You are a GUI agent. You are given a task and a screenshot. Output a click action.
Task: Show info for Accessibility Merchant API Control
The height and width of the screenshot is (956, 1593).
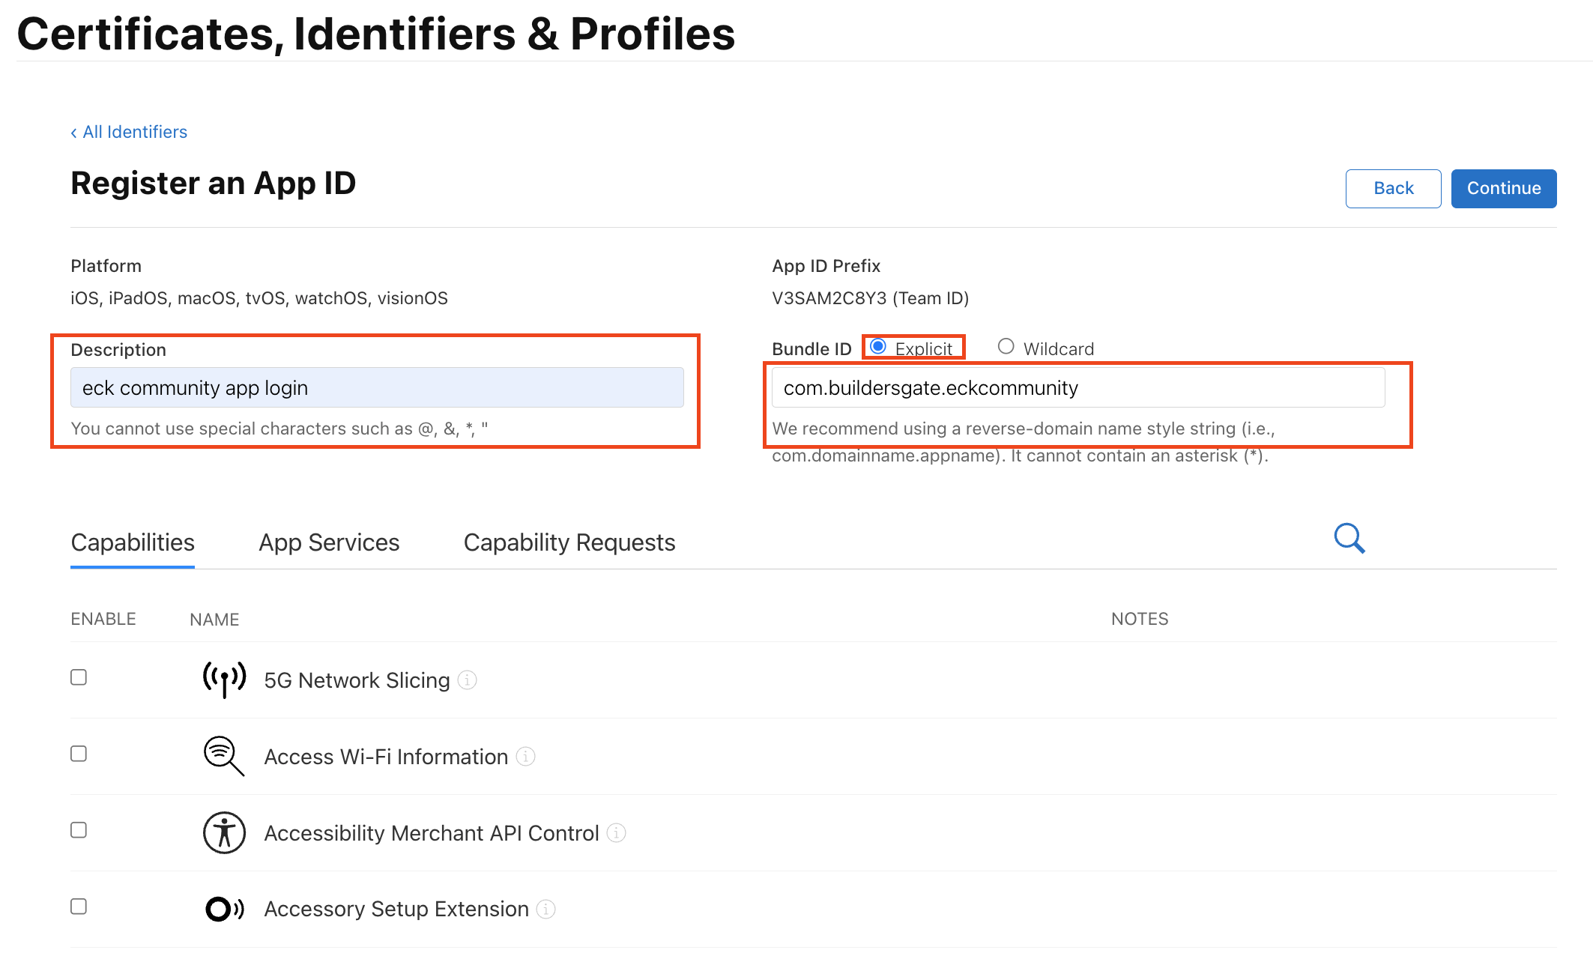point(616,832)
